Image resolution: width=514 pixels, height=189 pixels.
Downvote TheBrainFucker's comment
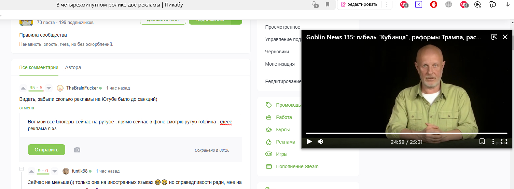pyautogui.click(x=49, y=88)
